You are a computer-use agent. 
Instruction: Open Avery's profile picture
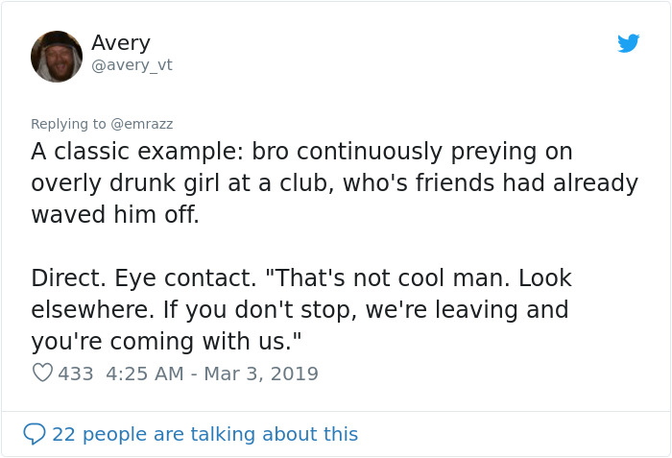pos(57,56)
